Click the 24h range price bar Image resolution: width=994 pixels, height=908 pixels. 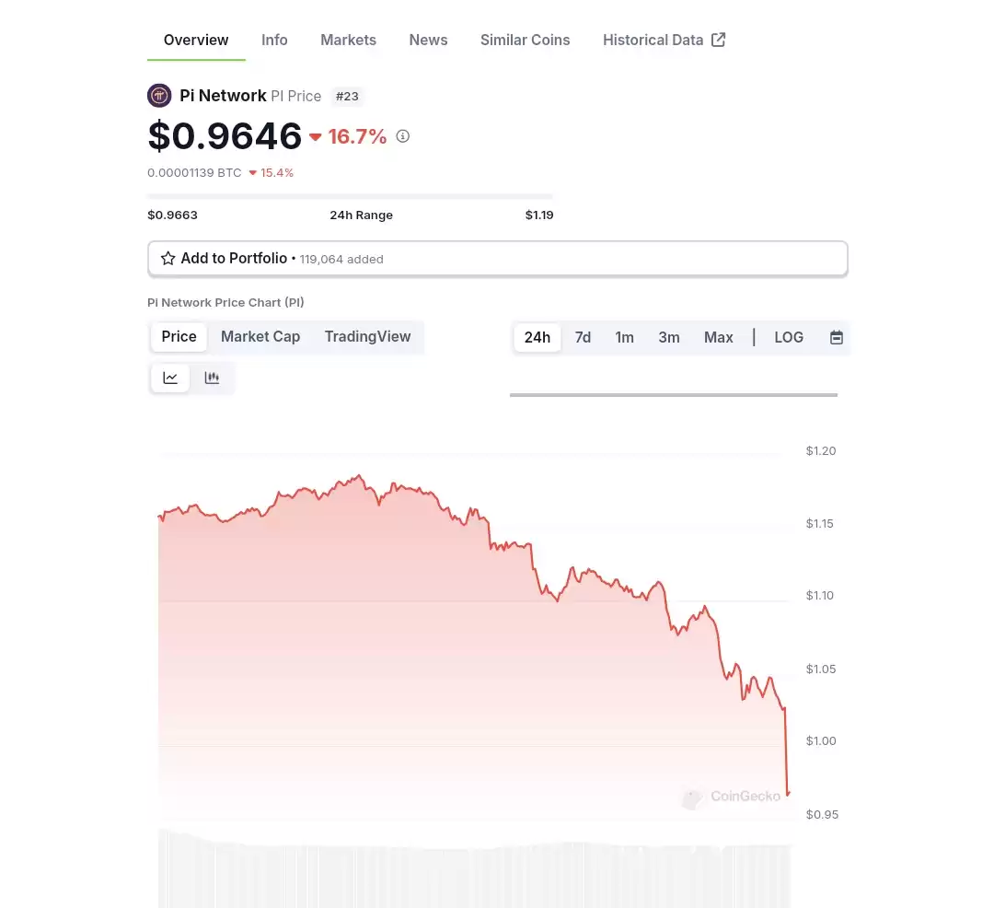[x=350, y=196]
